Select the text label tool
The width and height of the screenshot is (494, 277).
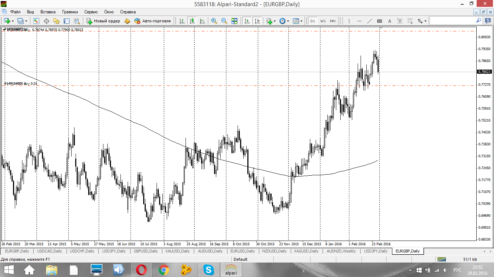coord(400,21)
